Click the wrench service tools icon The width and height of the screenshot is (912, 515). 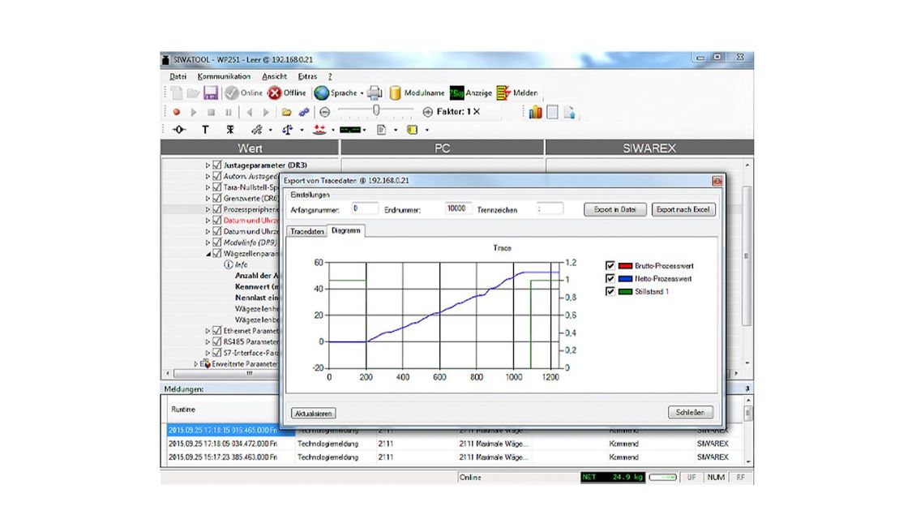[x=256, y=130]
